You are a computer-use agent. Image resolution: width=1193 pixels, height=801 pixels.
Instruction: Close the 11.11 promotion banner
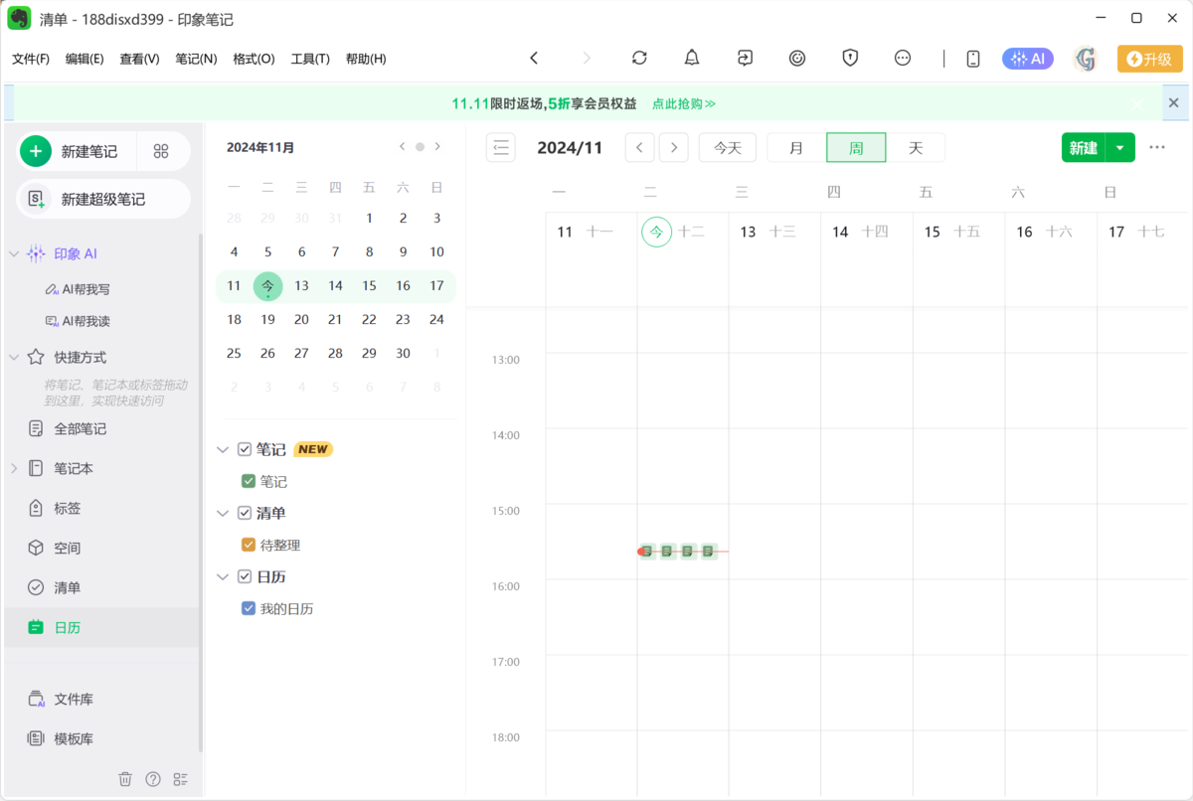tap(1173, 102)
